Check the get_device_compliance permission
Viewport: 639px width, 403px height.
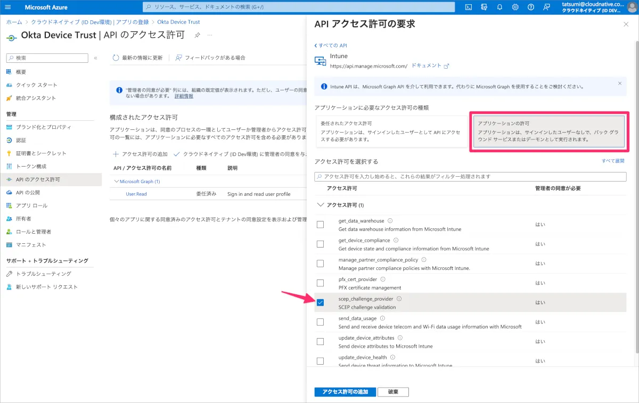320,244
